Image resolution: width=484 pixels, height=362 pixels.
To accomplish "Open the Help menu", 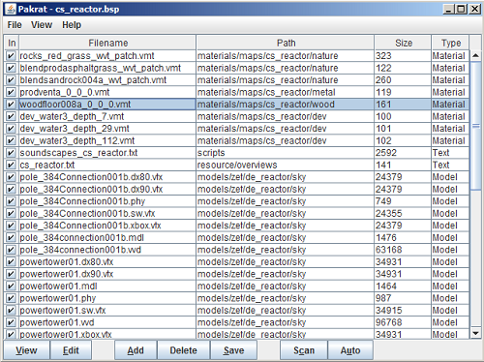I will point(72,25).
